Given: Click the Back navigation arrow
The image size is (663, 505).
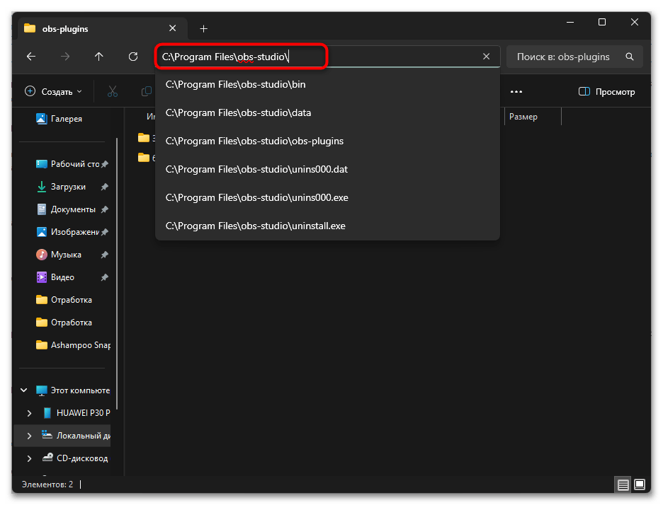Looking at the screenshot, I should click(x=30, y=57).
